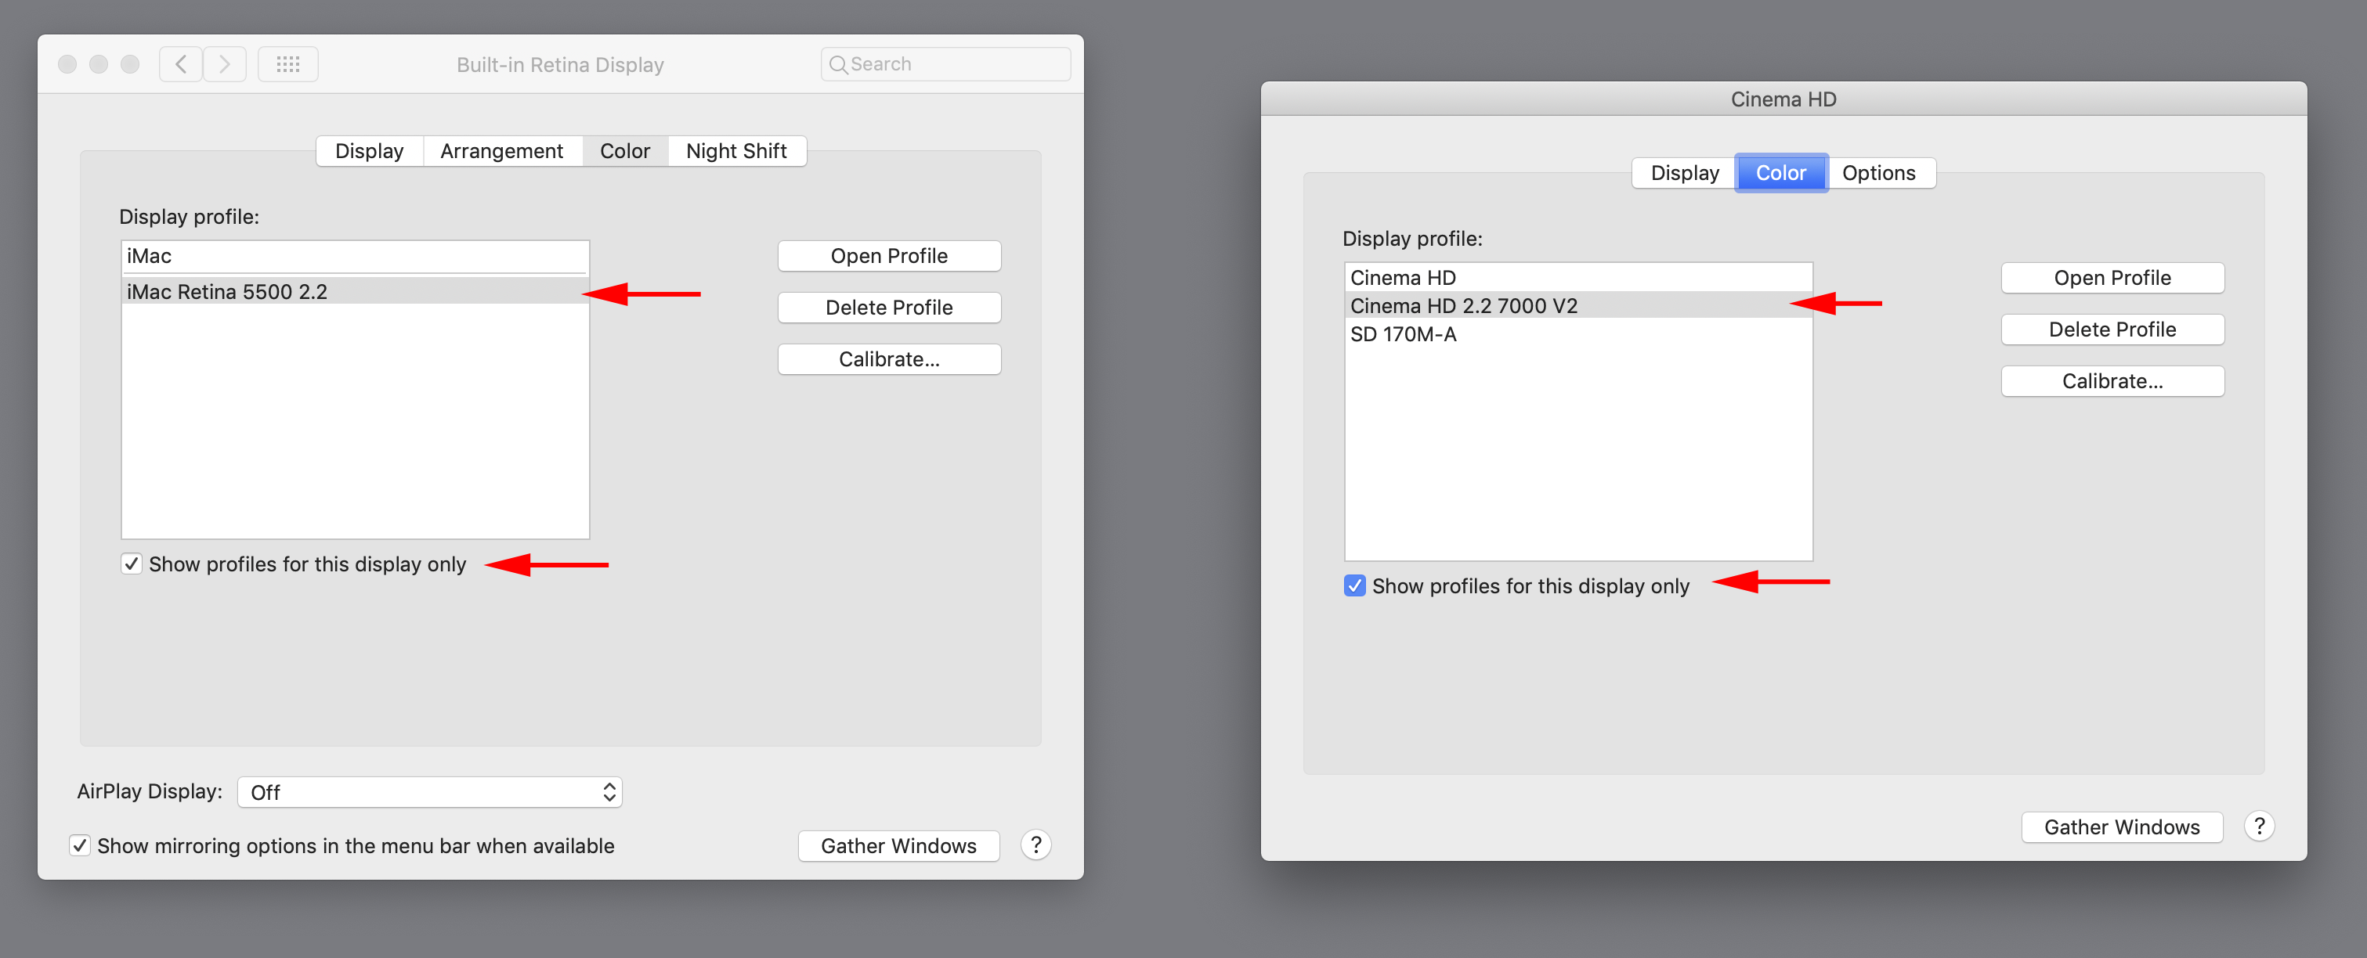2367x958 pixels.
Task: Click Gather Windows in Cinema HD window
Action: click(x=2122, y=826)
